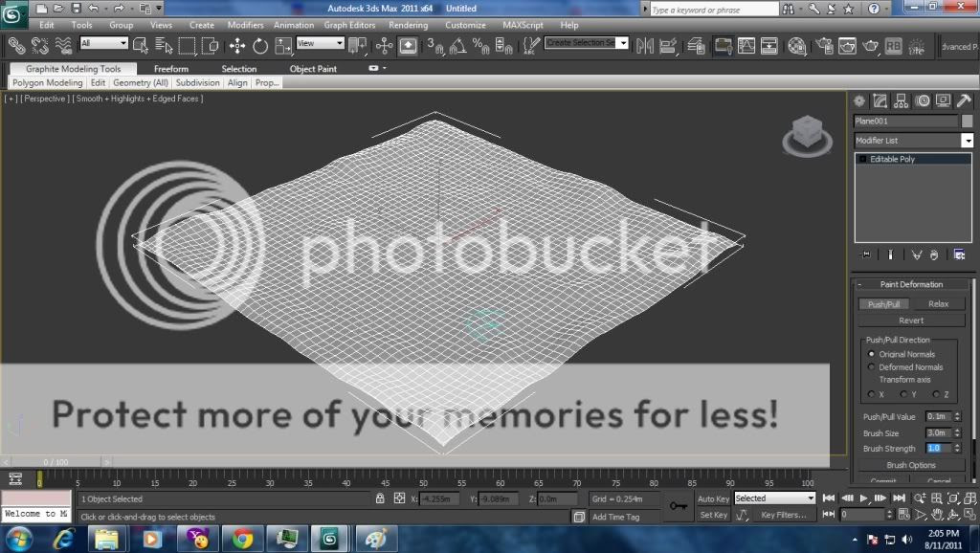The height and width of the screenshot is (553, 980).
Task: Open Render Setup teapot icon
Action: click(x=824, y=46)
